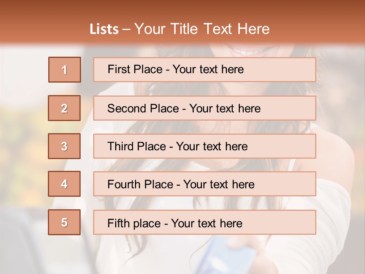This screenshot has height=274, width=365.
Task: Click the words 'Second Place'
Action: coord(143,108)
